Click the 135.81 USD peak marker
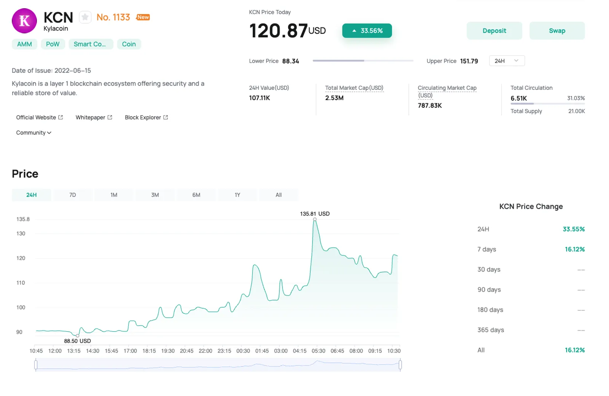 click(x=315, y=219)
